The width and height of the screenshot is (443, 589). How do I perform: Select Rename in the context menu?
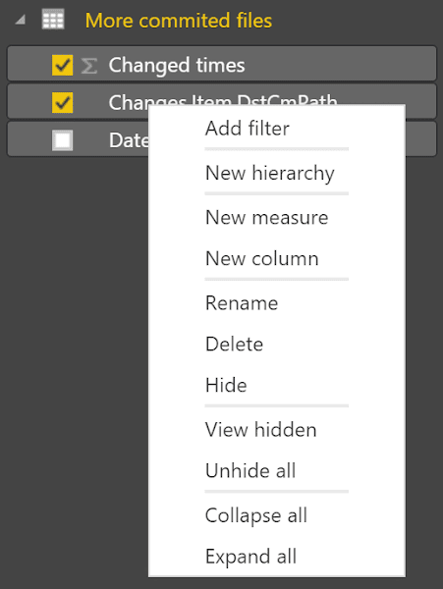pos(242,302)
